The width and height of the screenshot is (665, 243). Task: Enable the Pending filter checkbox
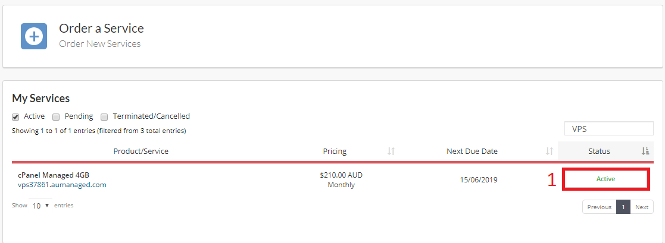tap(56, 117)
